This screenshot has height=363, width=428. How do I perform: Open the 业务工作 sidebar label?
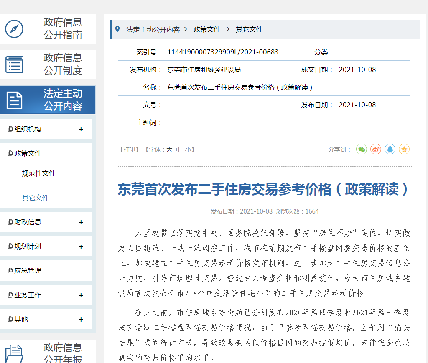tap(28, 295)
